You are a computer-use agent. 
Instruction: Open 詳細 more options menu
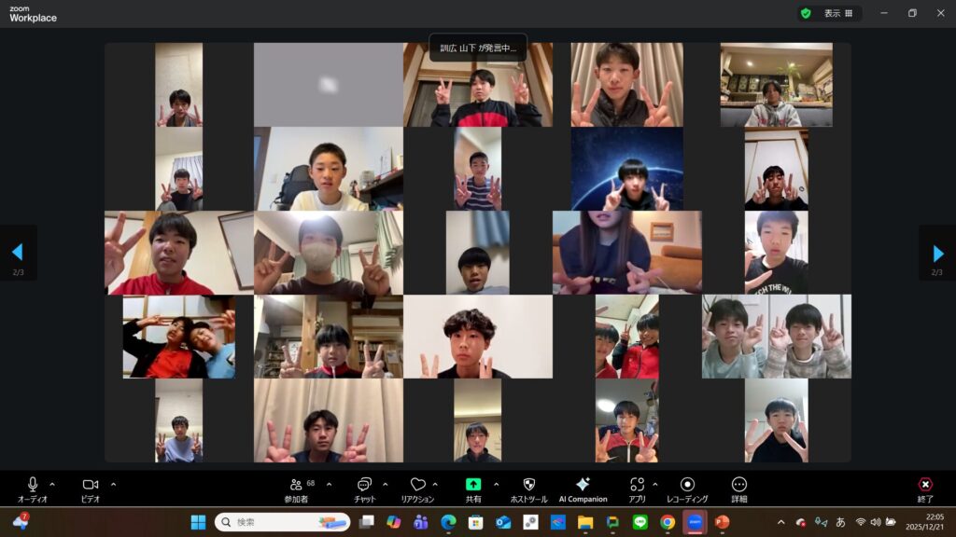[x=739, y=486]
